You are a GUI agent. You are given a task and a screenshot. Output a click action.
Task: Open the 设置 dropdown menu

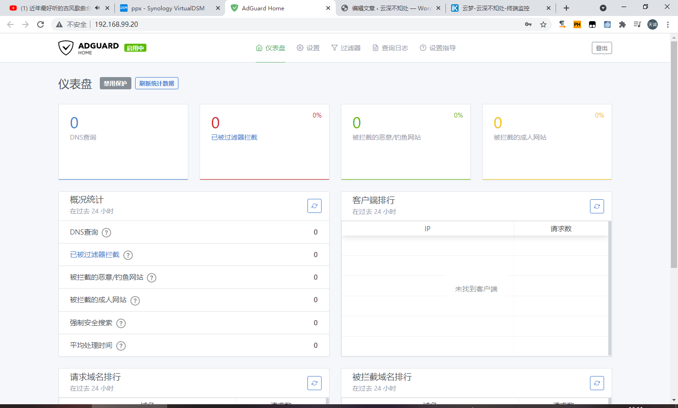308,48
